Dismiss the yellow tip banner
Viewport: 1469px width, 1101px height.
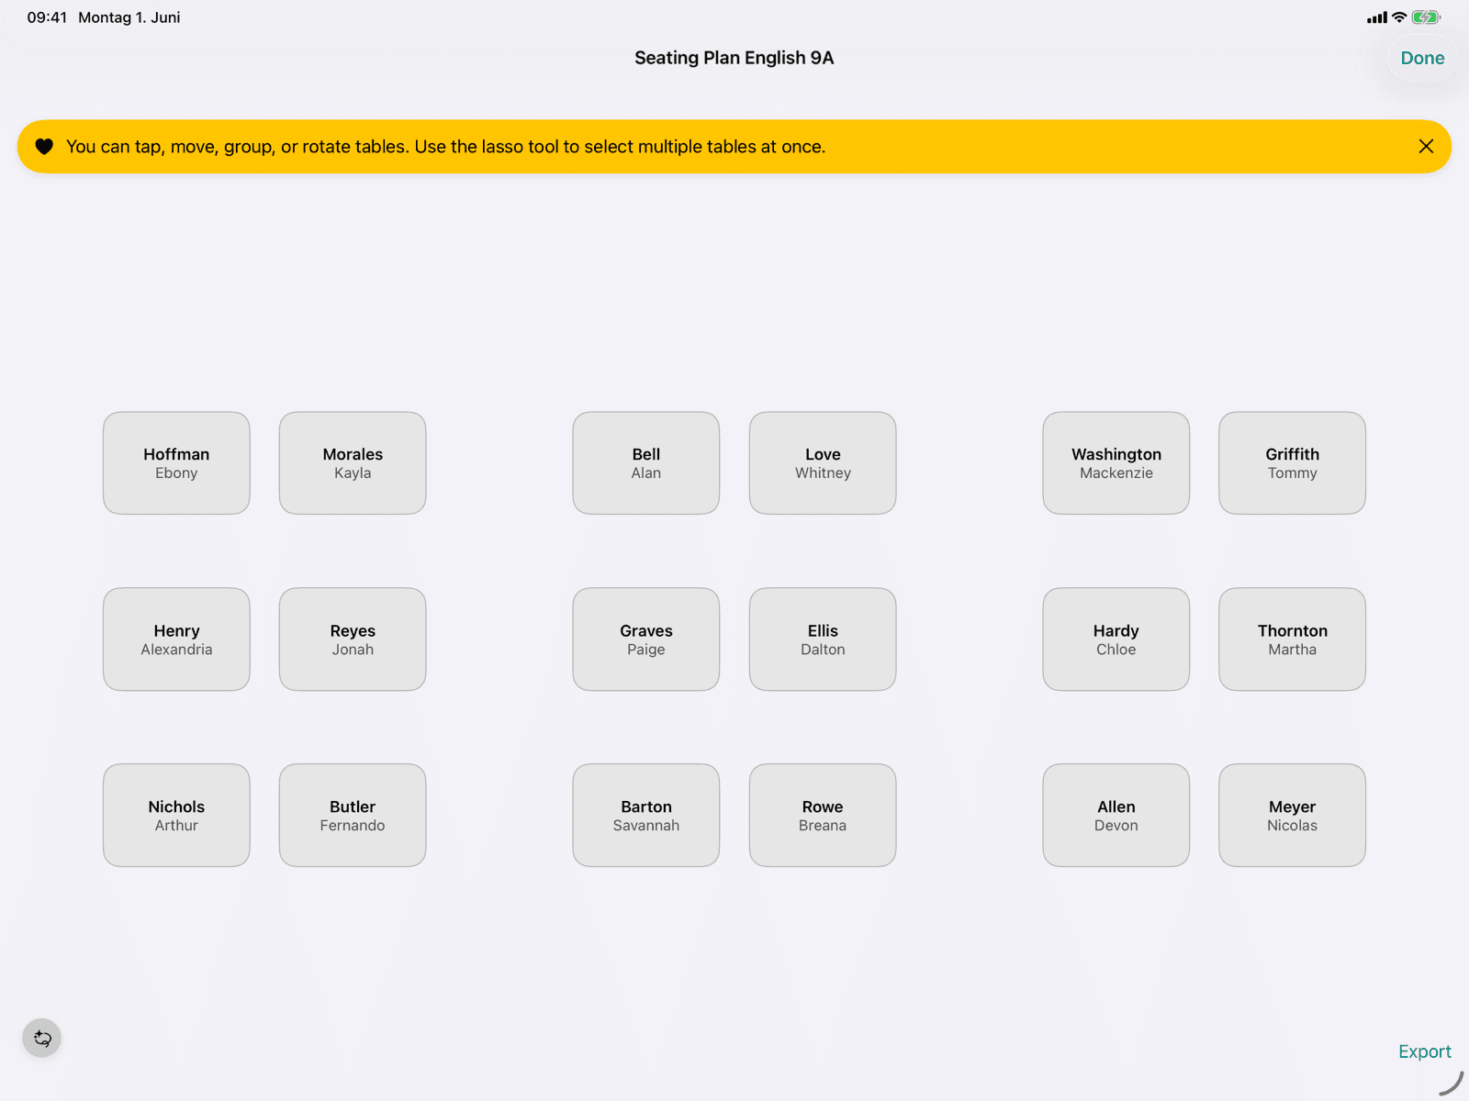pyautogui.click(x=1426, y=147)
